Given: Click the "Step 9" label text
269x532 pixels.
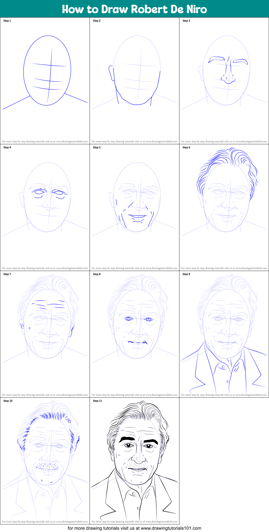Looking at the screenshot, I should click(x=186, y=274).
